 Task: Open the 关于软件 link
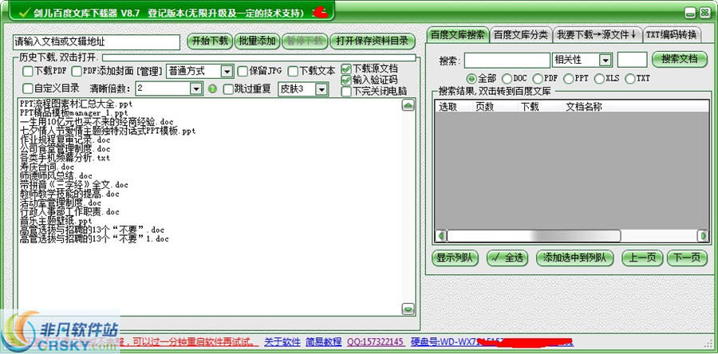coord(282,342)
